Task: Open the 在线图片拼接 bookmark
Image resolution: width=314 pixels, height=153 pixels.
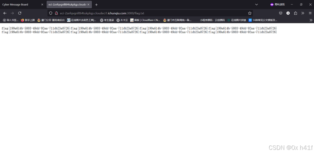Action: pos(237,20)
